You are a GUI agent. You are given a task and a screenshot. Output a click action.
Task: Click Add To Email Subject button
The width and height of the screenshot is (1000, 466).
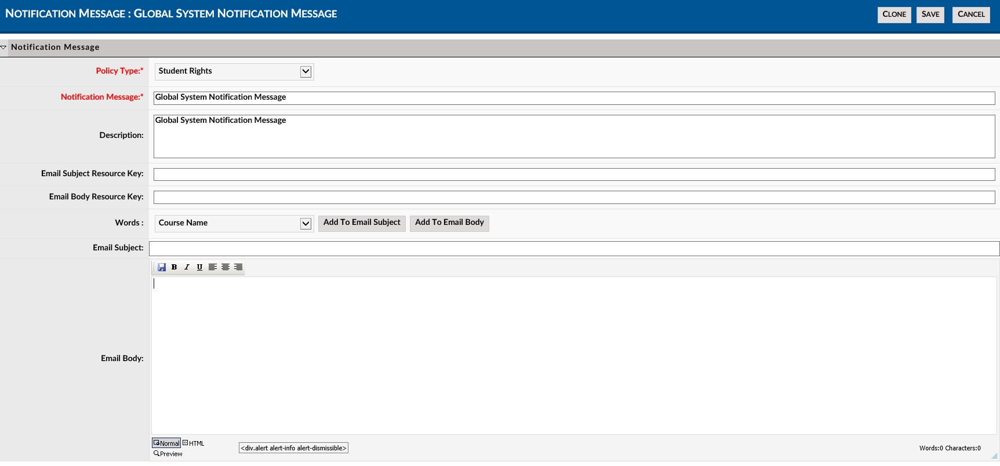(x=362, y=223)
